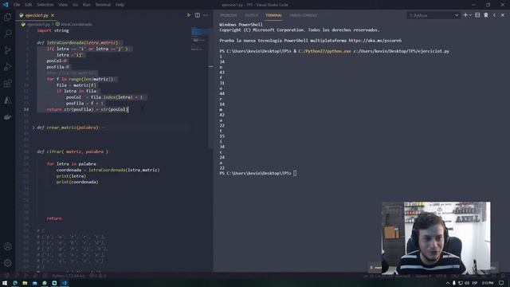Screen dimensions: 510x287
Task: Open File Explorer from the taskbar
Action: click(x=25, y=283)
